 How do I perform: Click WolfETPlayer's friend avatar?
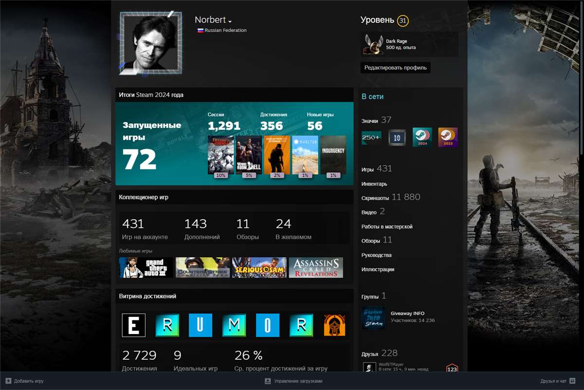pos(369,367)
